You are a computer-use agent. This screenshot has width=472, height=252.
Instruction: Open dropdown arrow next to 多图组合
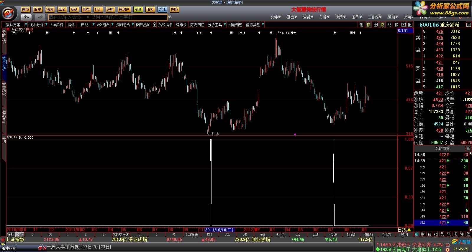(133, 25)
